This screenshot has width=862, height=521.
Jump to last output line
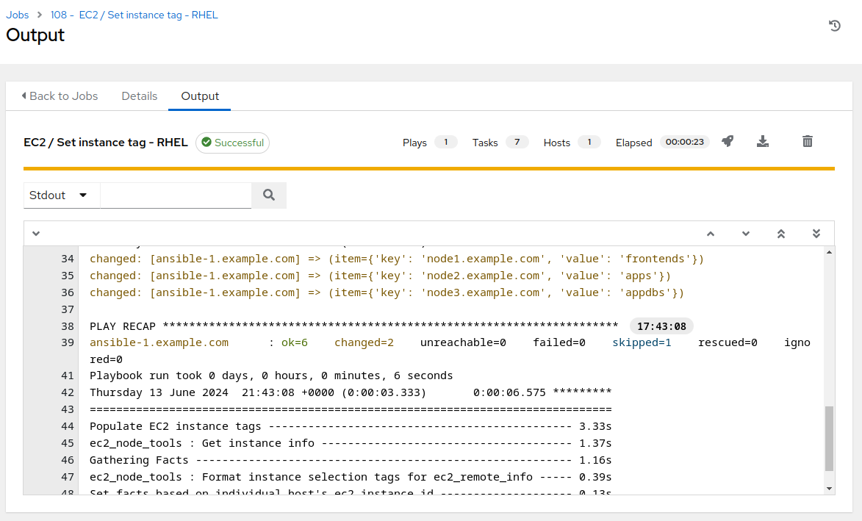point(816,234)
